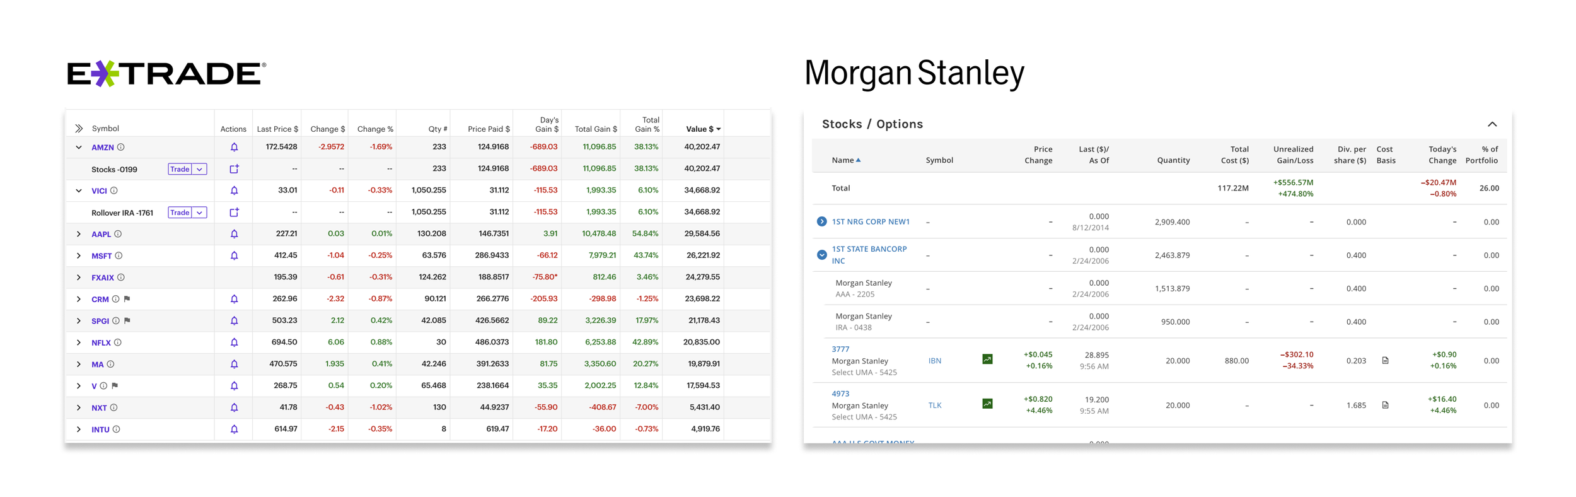Open note icon on Rollover IRA -1761 row

(x=234, y=213)
